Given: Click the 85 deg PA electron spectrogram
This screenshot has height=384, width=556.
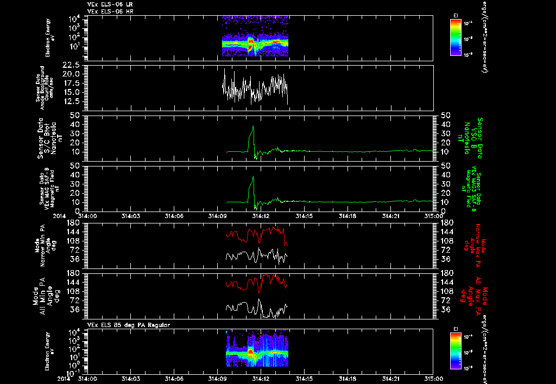Looking at the screenshot, I should coord(257,349).
